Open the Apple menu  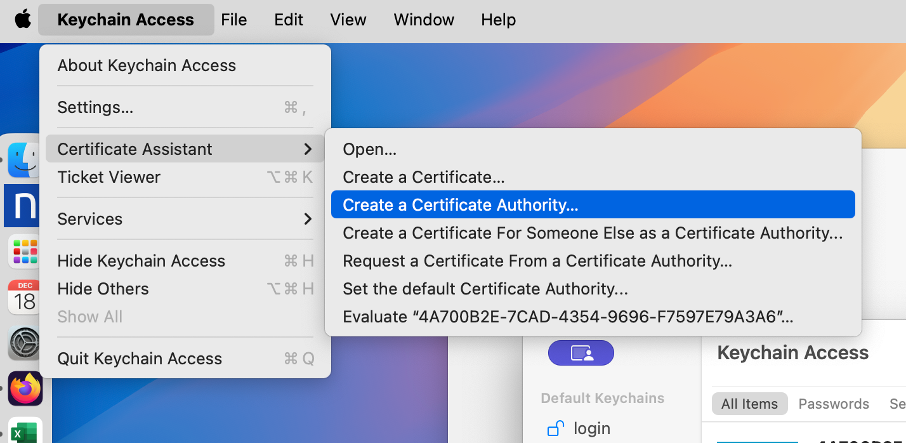23,20
